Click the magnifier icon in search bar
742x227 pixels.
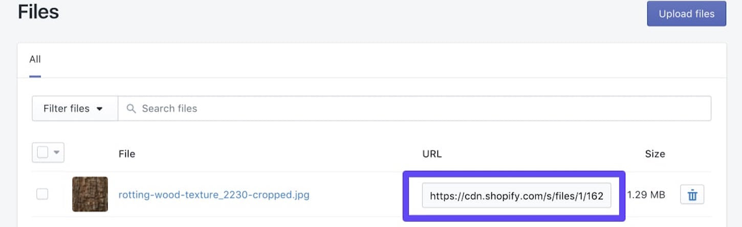[132, 108]
